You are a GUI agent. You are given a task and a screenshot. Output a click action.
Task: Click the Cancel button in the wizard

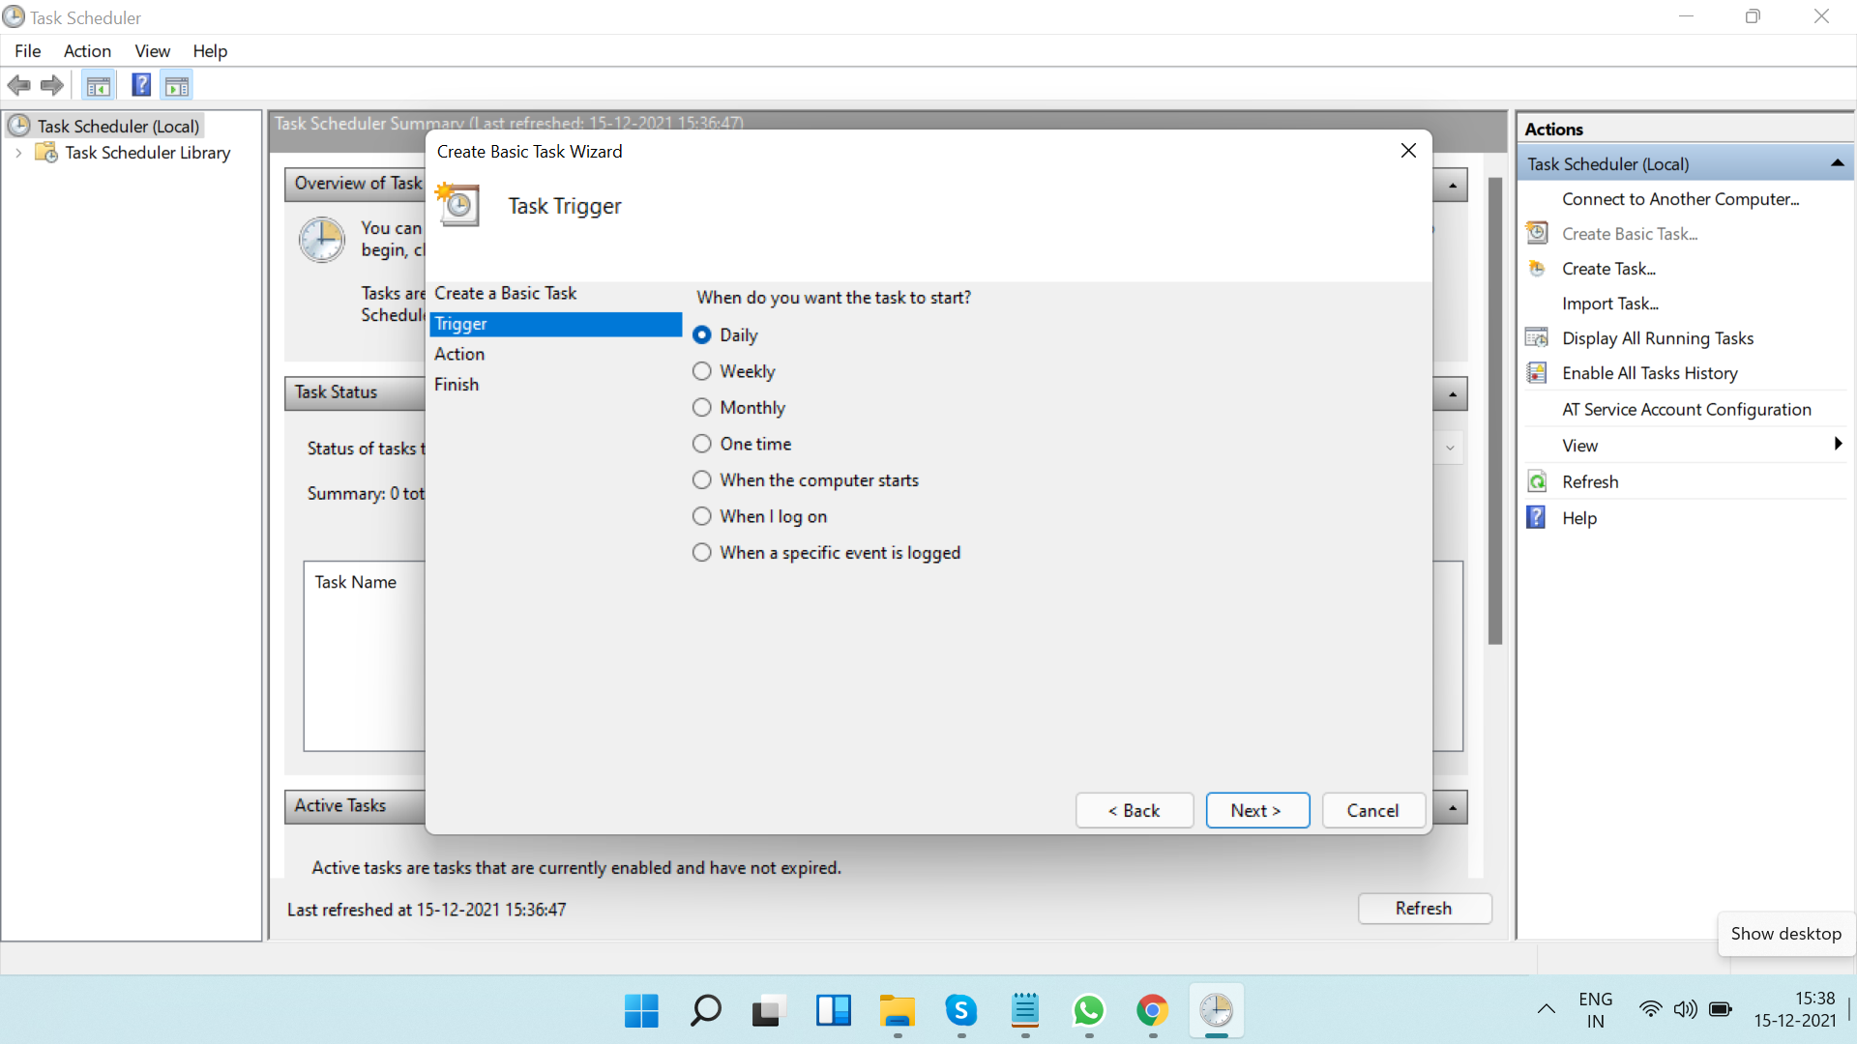[x=1372, y=810]
